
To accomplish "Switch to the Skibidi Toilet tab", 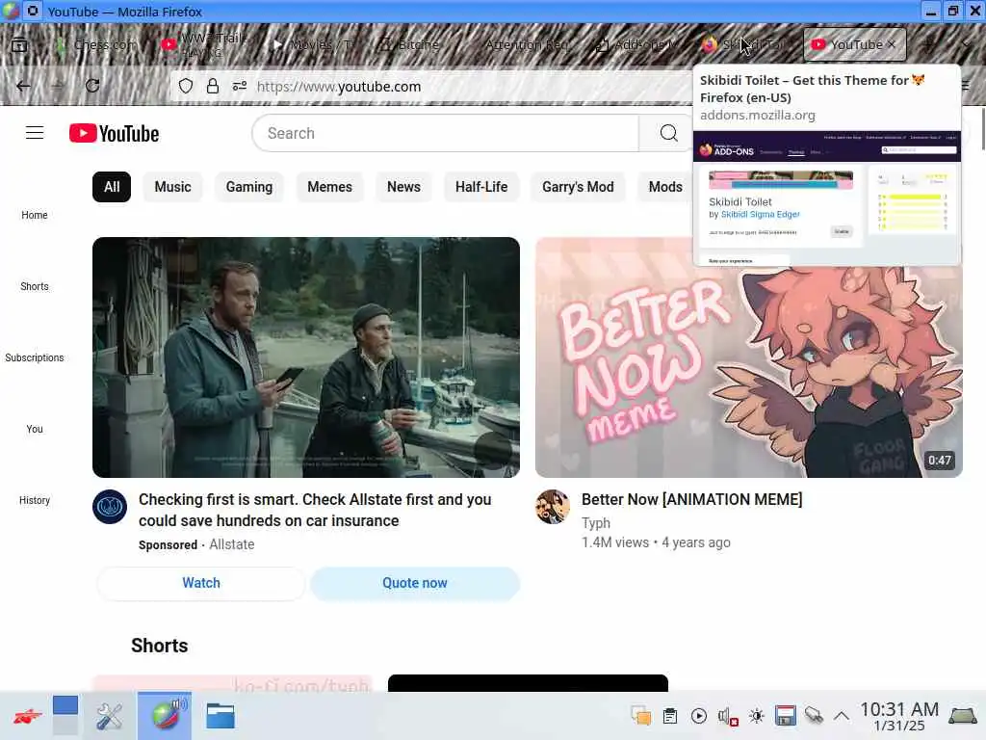I will pos(746,44).
